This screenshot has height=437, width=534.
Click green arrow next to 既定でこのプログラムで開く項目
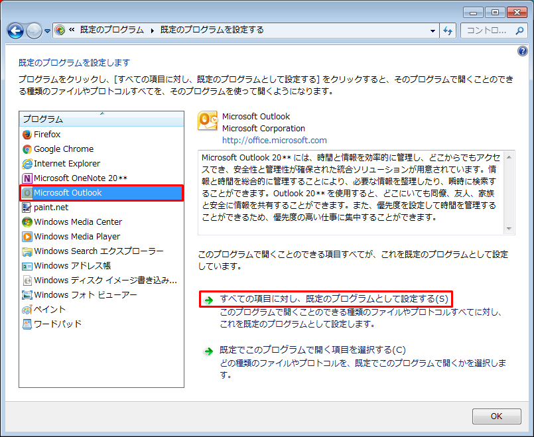coord(208,351)
